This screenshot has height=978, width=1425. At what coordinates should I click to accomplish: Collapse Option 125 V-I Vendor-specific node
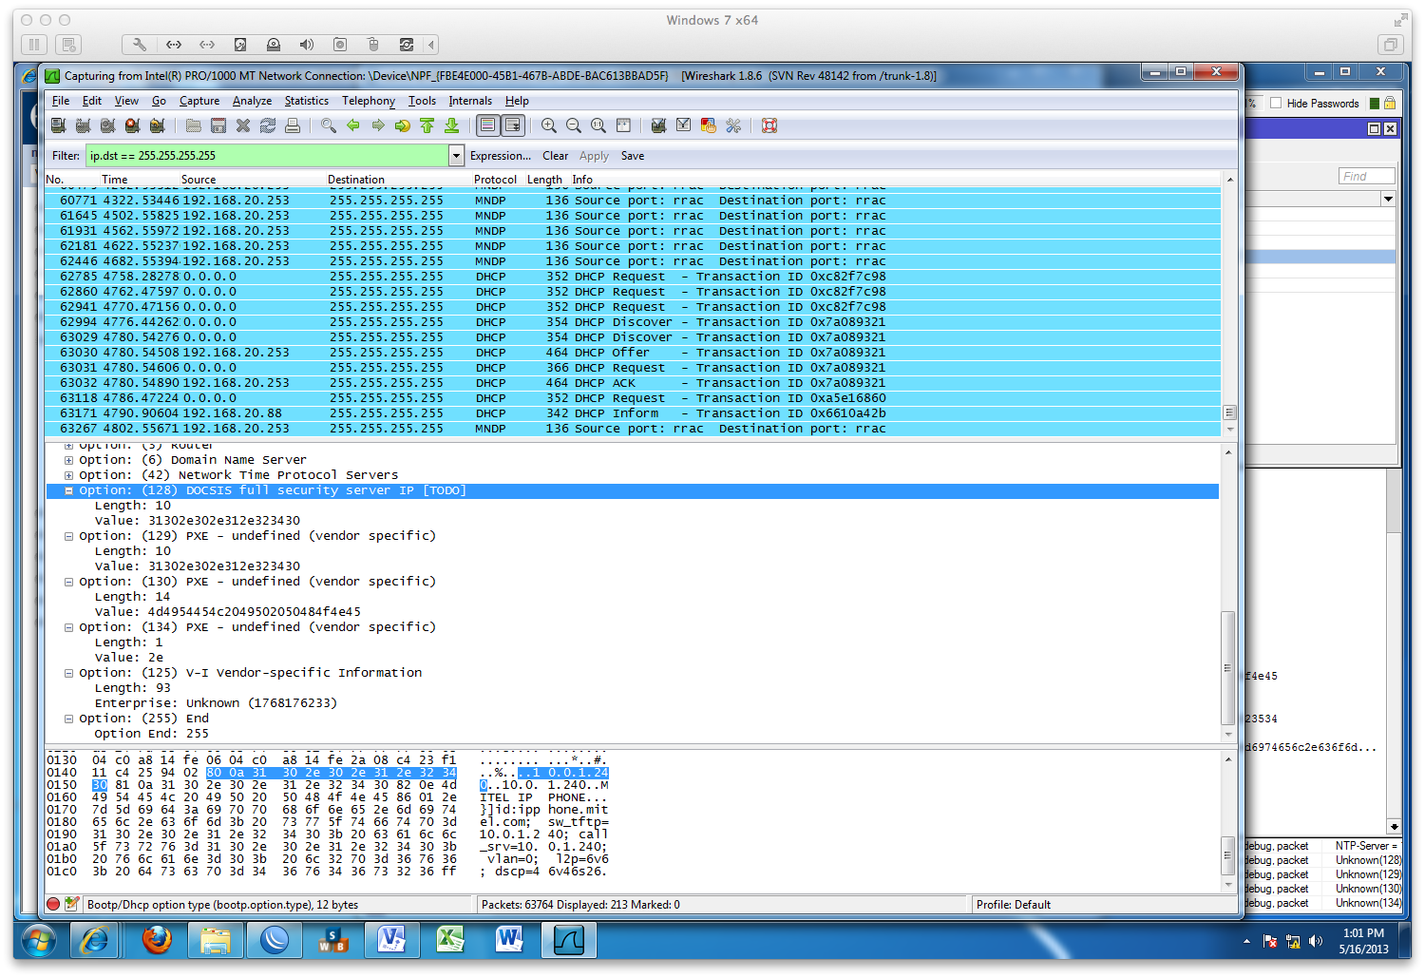pos(68,673)
